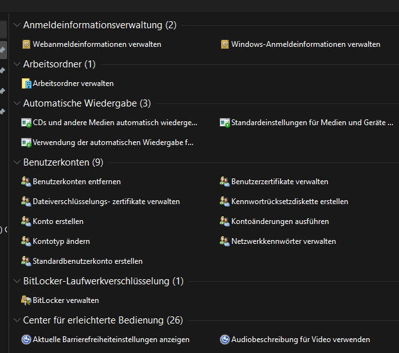Open Arbeitsordner verwalten

(x=73, y=83)
